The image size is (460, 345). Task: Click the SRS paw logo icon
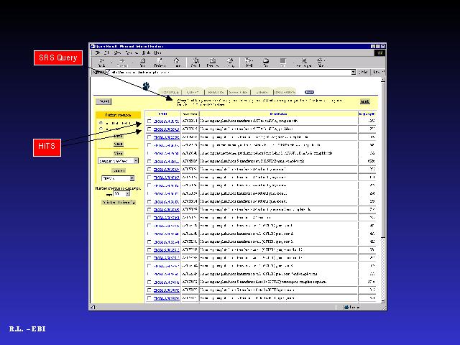click(x=146, y=87)
